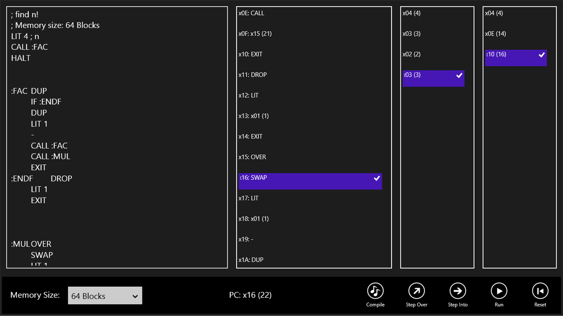
Task: Click stack entry x02 (2)
Action: tap(411, 54)
